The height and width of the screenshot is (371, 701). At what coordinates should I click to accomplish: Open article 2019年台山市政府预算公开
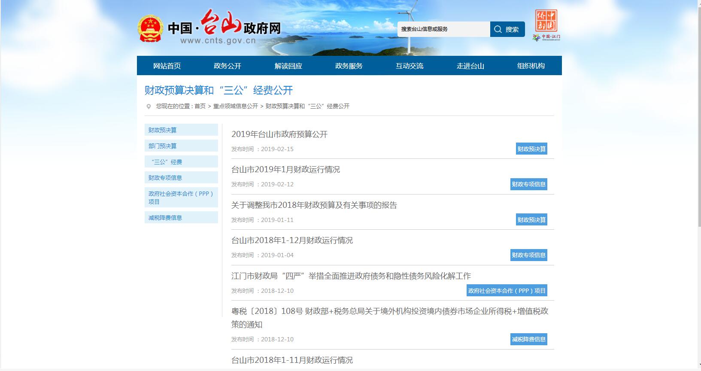[279, 134]
